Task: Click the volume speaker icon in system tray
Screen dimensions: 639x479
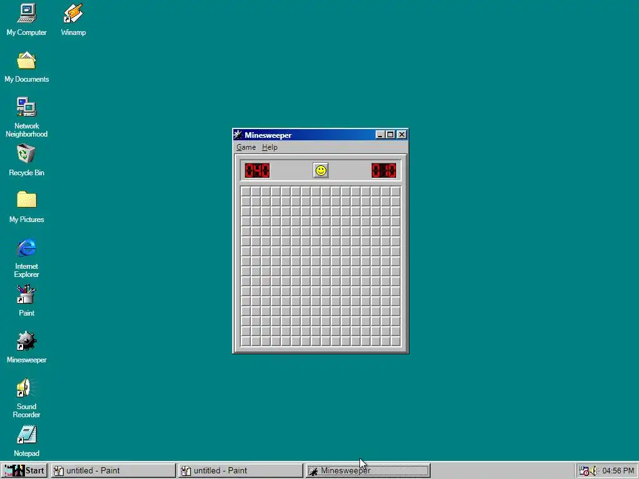Action: (594, 470)
